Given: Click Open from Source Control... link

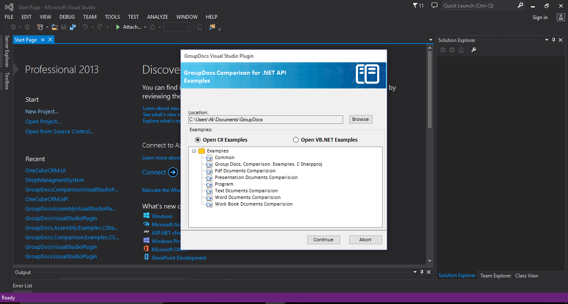Looking at the screenshot, I should coord(59,132).
